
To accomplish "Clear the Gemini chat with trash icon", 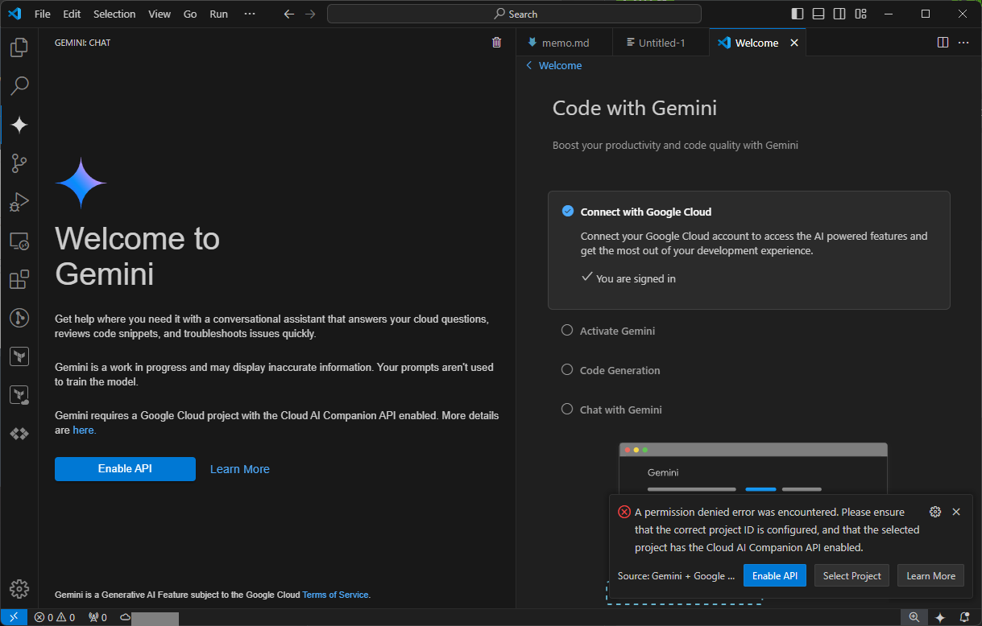I will click(x=496, y=42).
